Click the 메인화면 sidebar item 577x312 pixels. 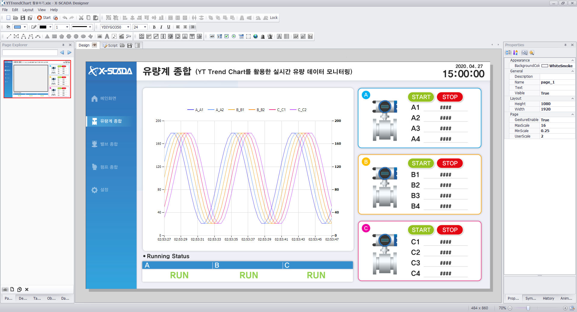(104, 98)
